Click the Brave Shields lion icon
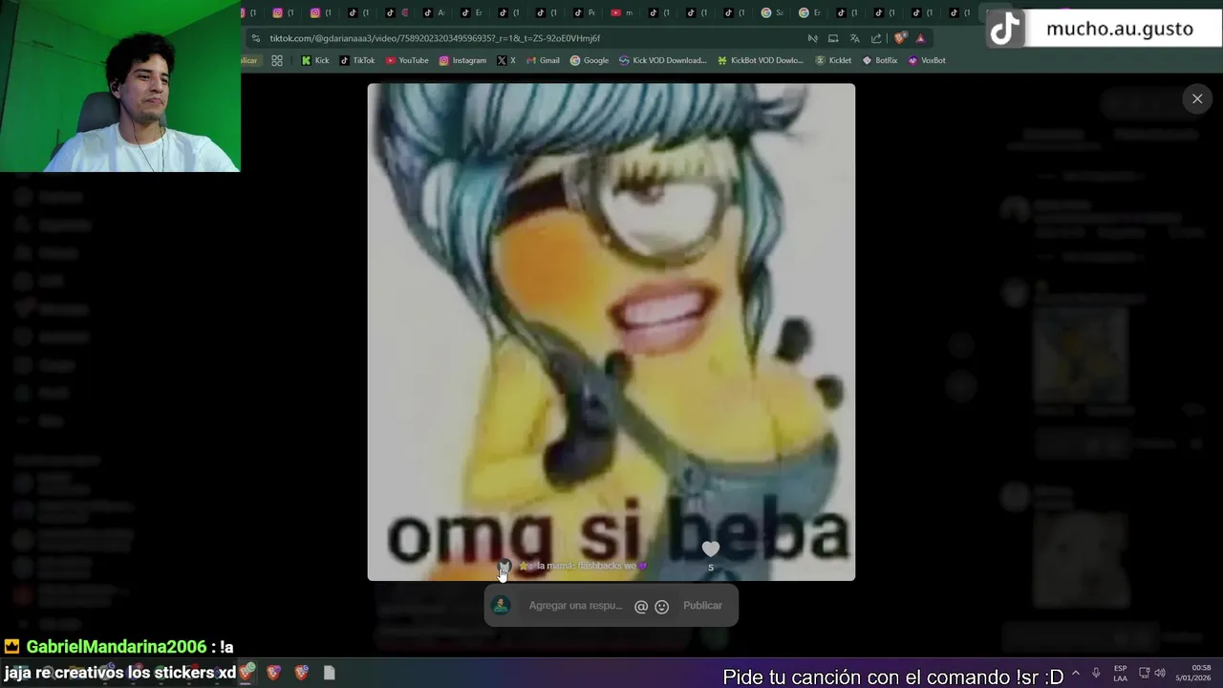Viewport: 1223px width, 688px height. 900,38
